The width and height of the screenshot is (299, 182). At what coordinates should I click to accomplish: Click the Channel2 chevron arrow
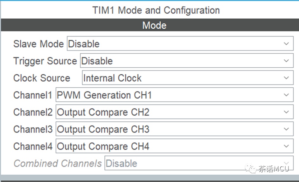tap(286, 112)
